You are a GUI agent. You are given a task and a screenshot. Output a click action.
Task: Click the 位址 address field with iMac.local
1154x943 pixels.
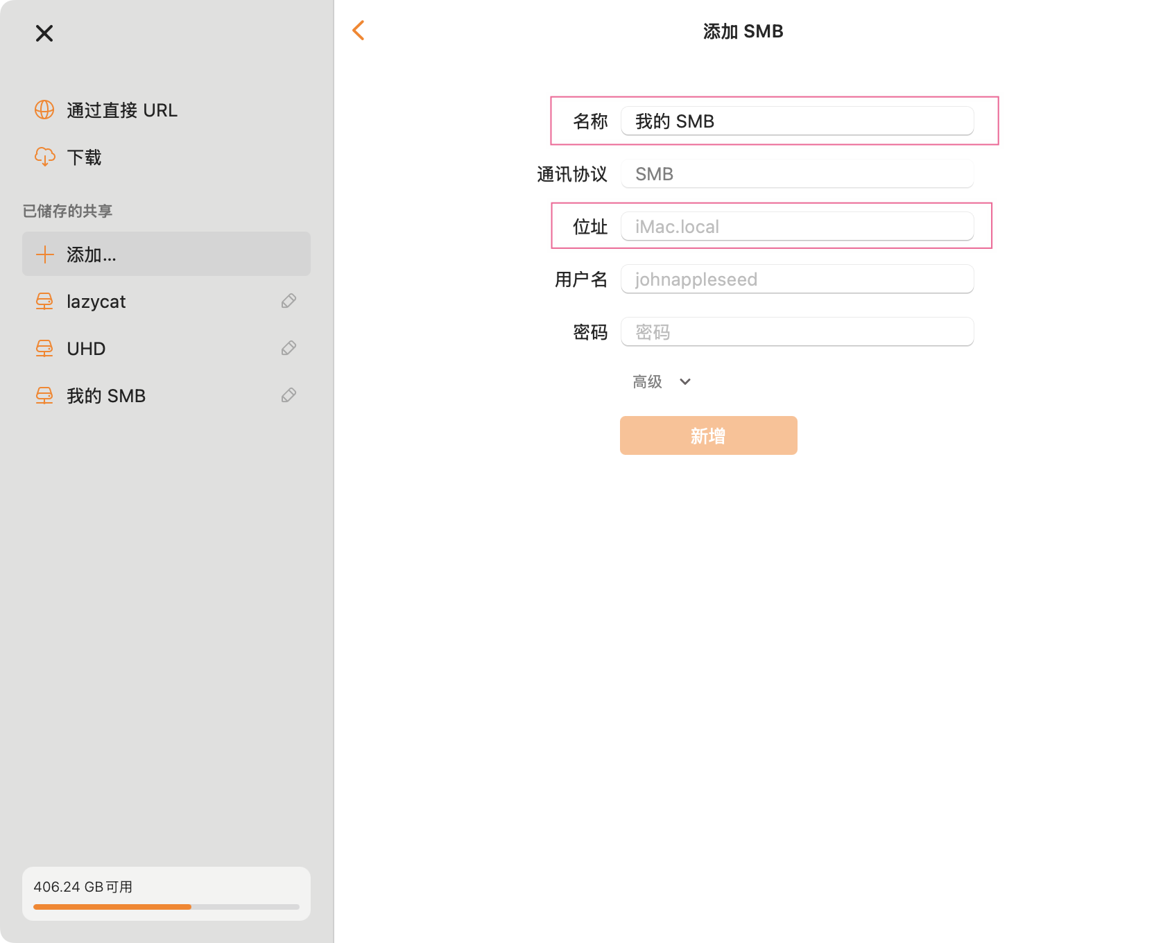pos(797,227)
